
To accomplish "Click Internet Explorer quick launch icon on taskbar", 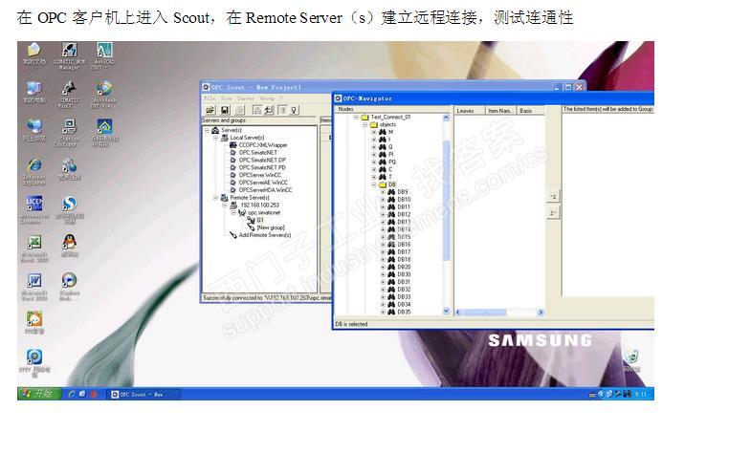I will pos(72,394).
